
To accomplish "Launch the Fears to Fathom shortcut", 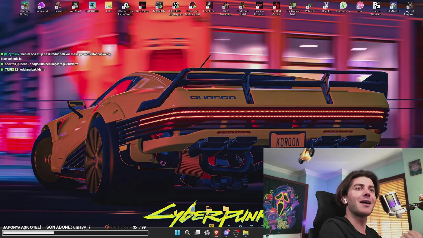I will tap(259, 9).
